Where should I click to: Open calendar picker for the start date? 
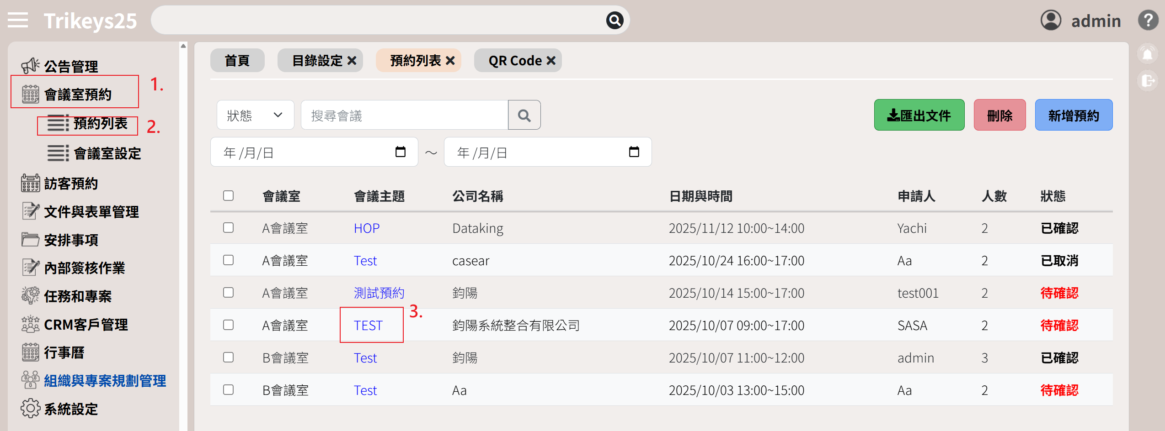tap(400, 152)
